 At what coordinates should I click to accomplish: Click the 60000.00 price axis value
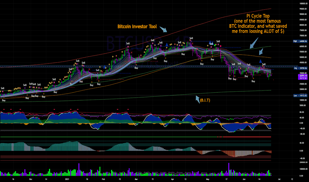(x=303, y=46)
